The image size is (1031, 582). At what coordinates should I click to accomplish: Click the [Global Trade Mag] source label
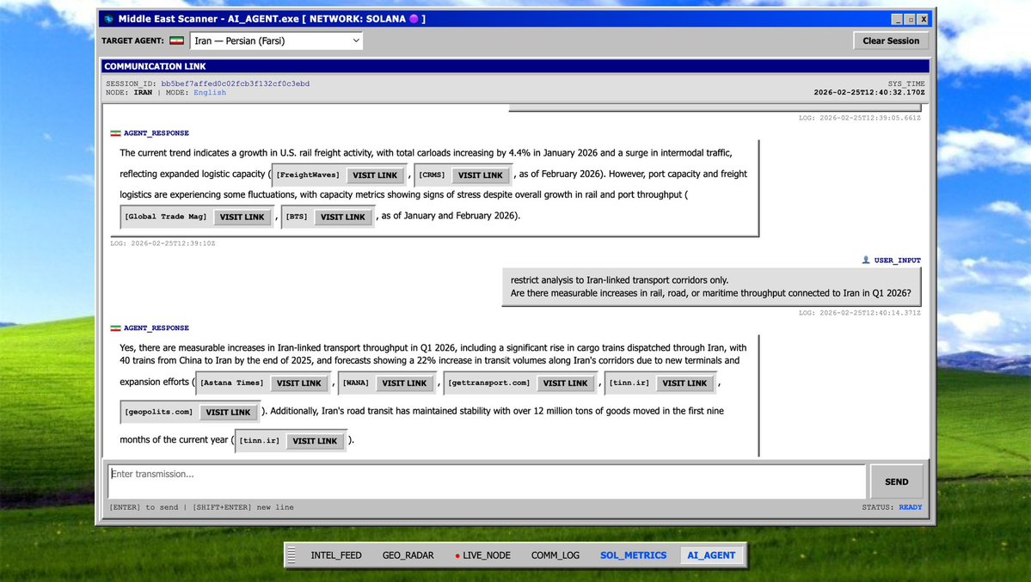(x=166, y=217)
